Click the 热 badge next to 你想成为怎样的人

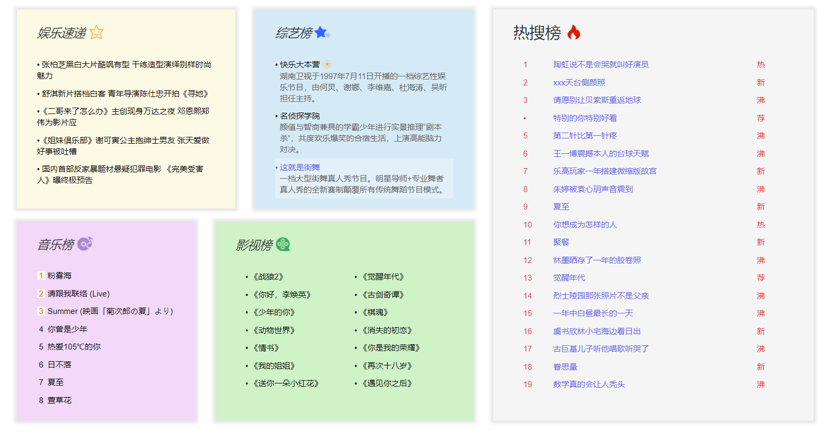(x=760, y=224)
